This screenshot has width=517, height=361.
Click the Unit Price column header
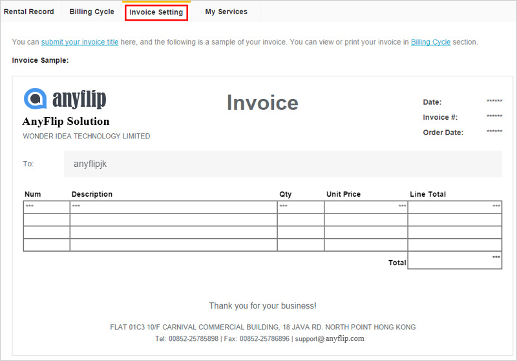pos(343,194)
